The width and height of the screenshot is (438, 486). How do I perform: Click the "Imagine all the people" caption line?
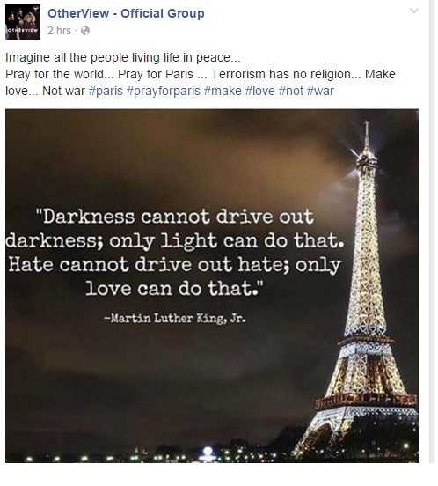click(122, 57)
